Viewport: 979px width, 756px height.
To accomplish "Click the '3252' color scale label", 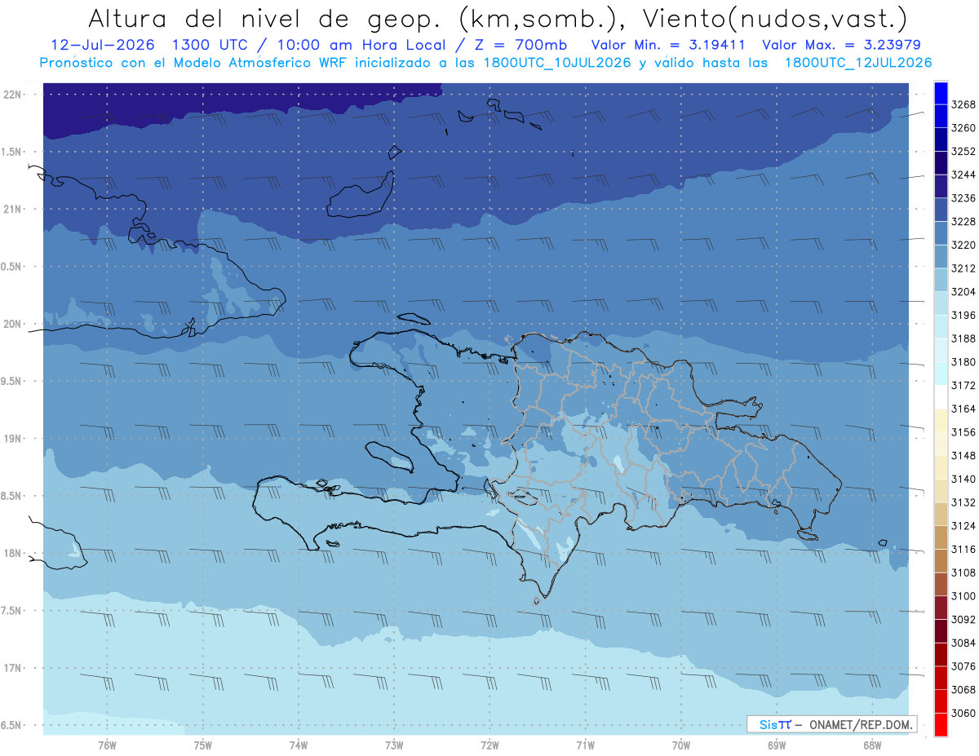I will coord(963,151).
